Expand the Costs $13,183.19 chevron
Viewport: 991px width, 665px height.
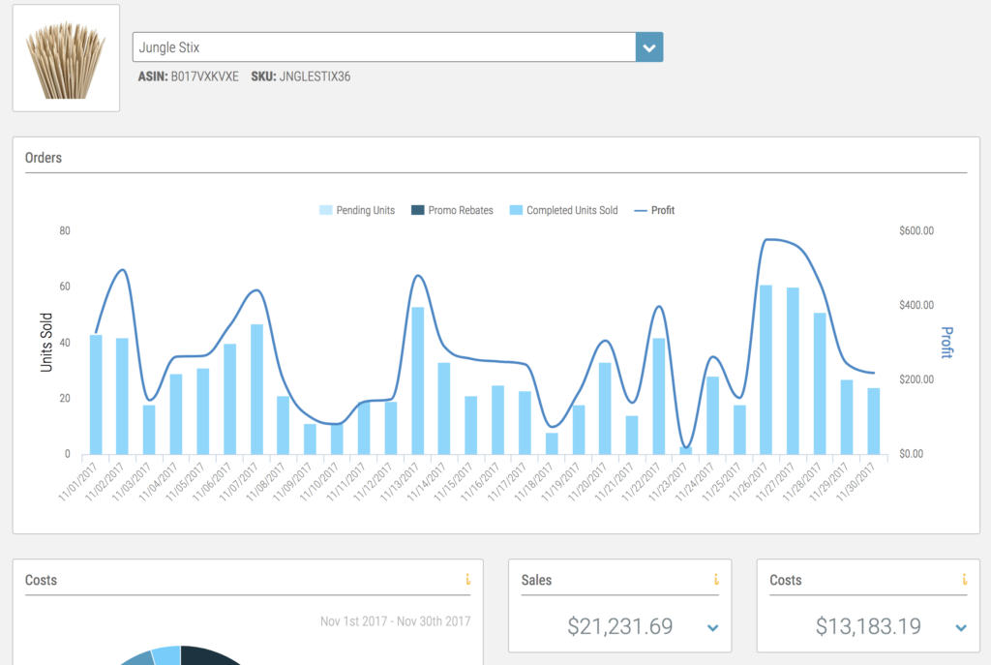tap(961, 628)
